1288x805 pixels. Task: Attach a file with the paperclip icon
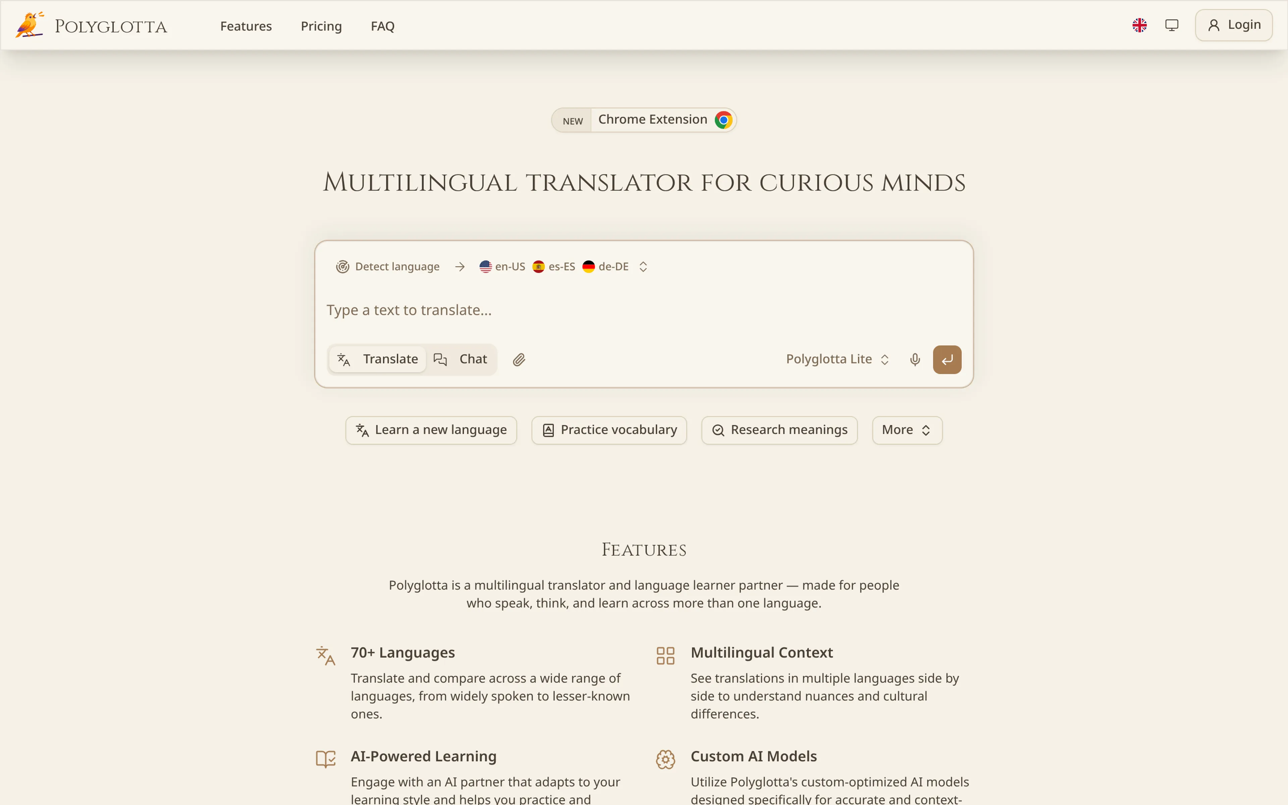[x=519, y=360]
